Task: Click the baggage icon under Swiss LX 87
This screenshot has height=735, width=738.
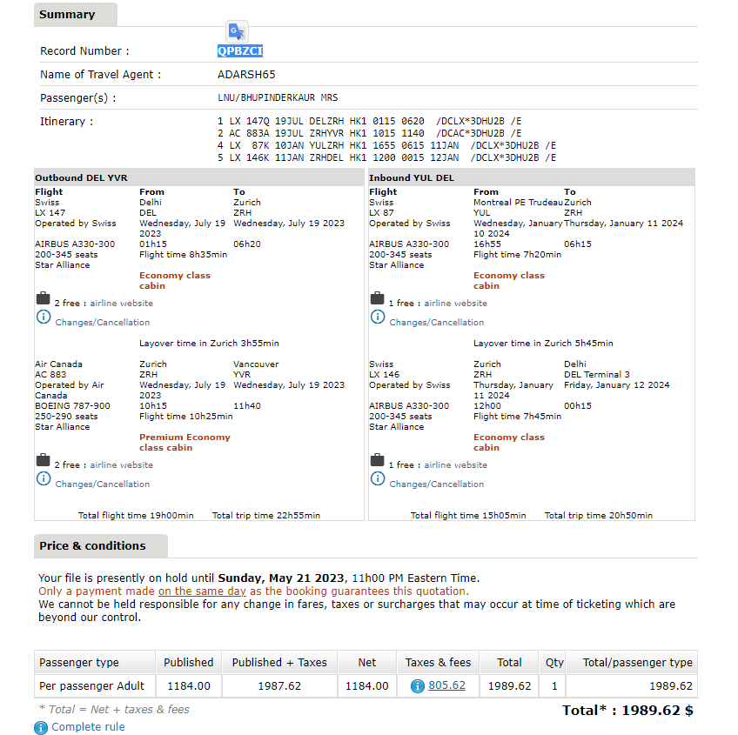Action: pos(377,299)
